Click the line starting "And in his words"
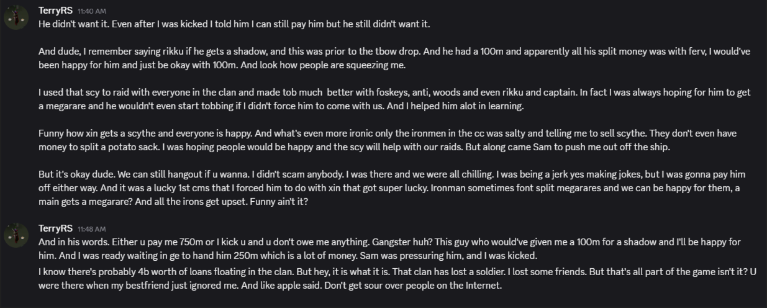This screenshot has width=767, height=308. tap(389, 242)
